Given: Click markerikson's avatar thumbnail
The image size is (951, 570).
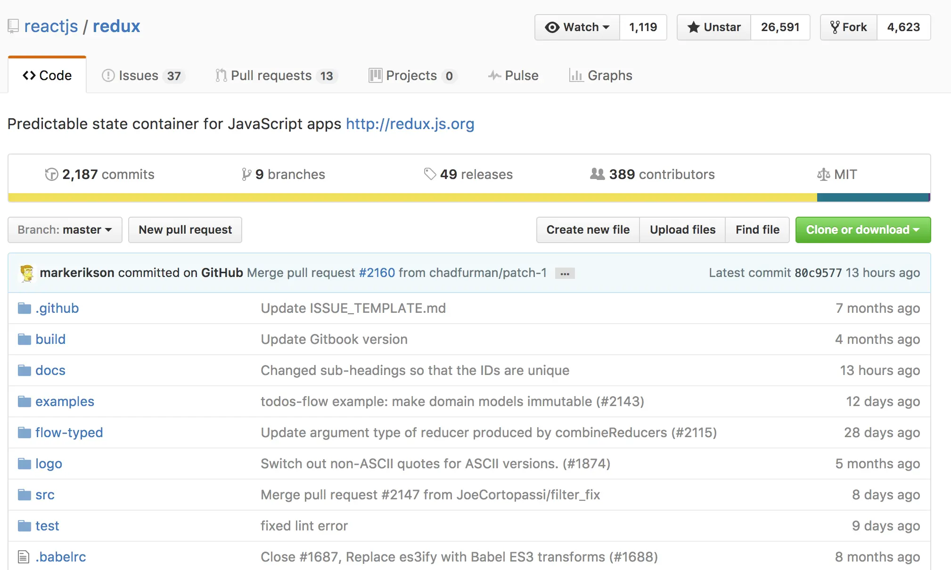Looking at the screenshot, I should (27, 273).
